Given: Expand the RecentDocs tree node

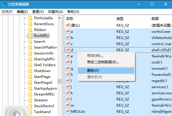Looking at the screenshot, I should coord(25,24).
